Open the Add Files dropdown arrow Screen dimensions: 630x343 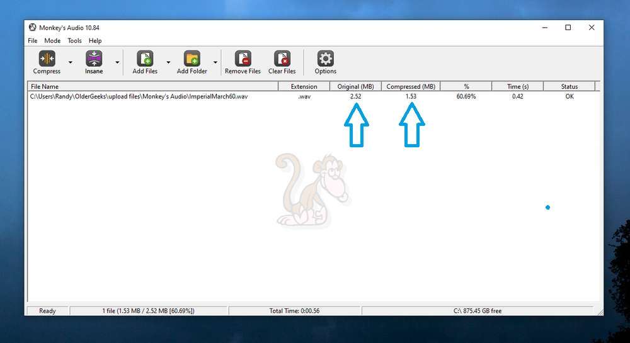[x=168, y=62]
